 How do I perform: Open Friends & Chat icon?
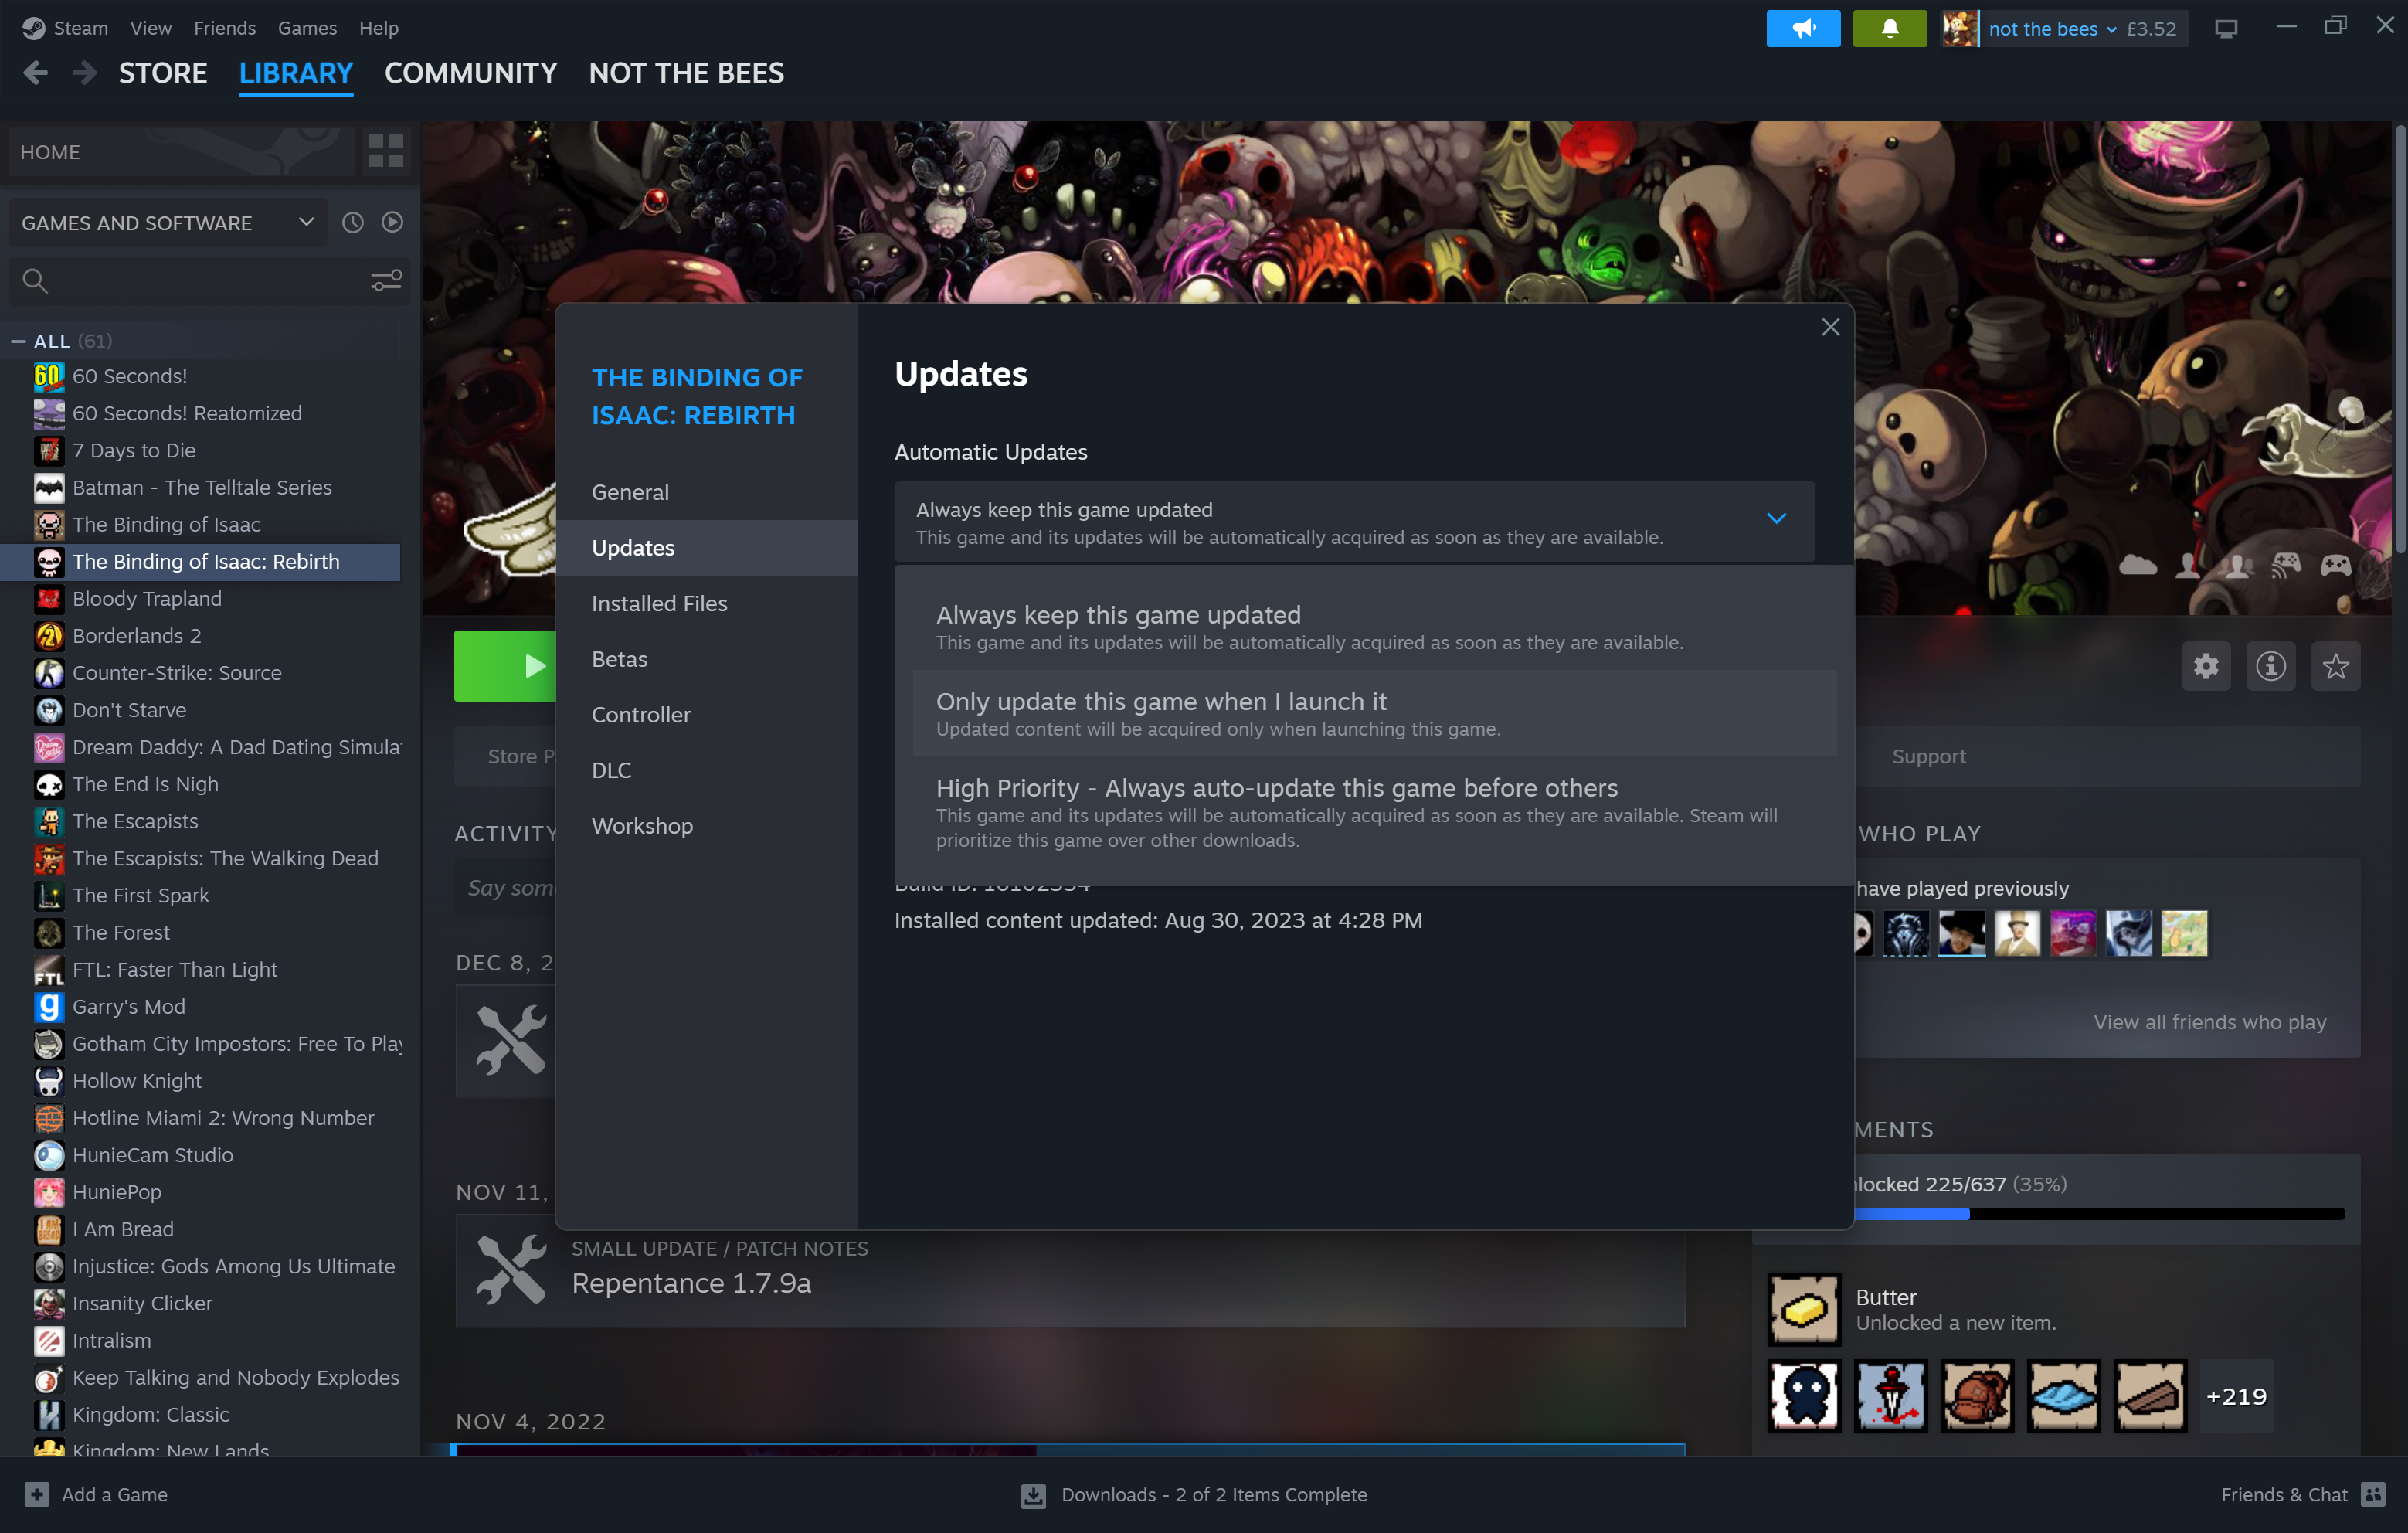[x=2373, y=1494]
